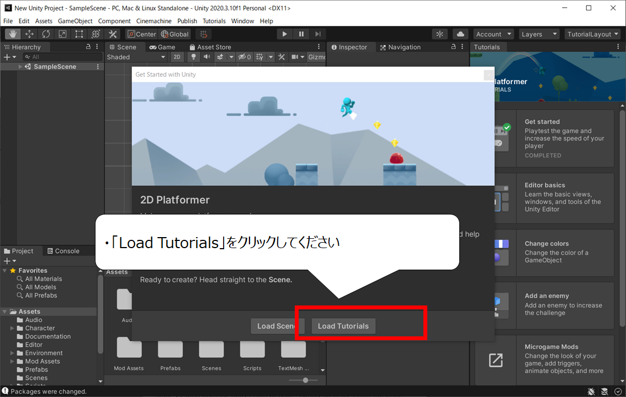The width and height of the screenshot is (626, 397).
Task: Toggle 2D view in Scene toolbar
Action: coord(177,57)
